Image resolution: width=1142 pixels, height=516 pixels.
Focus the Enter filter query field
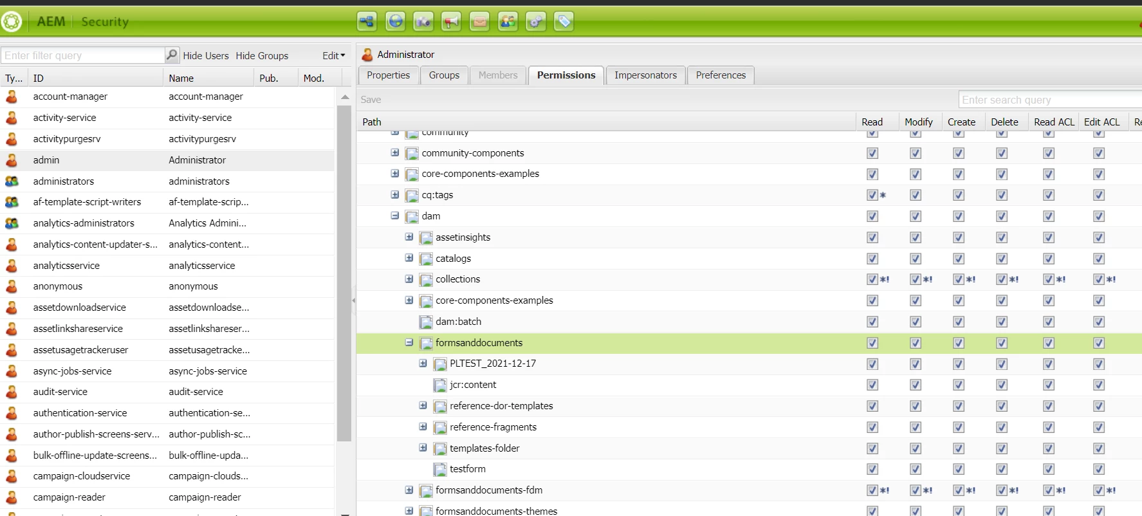[x=82, y=55]
